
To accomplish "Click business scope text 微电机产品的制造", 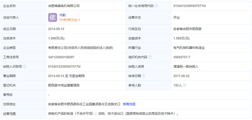I will point(113,114).
